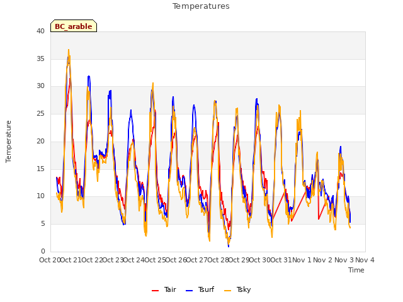This screenshot has height=302, width=403.
Task: Click the Nov 4 x-axis label
Action: (x=365, y=260)
